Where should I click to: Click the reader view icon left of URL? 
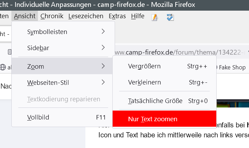(x=10, y=52)
